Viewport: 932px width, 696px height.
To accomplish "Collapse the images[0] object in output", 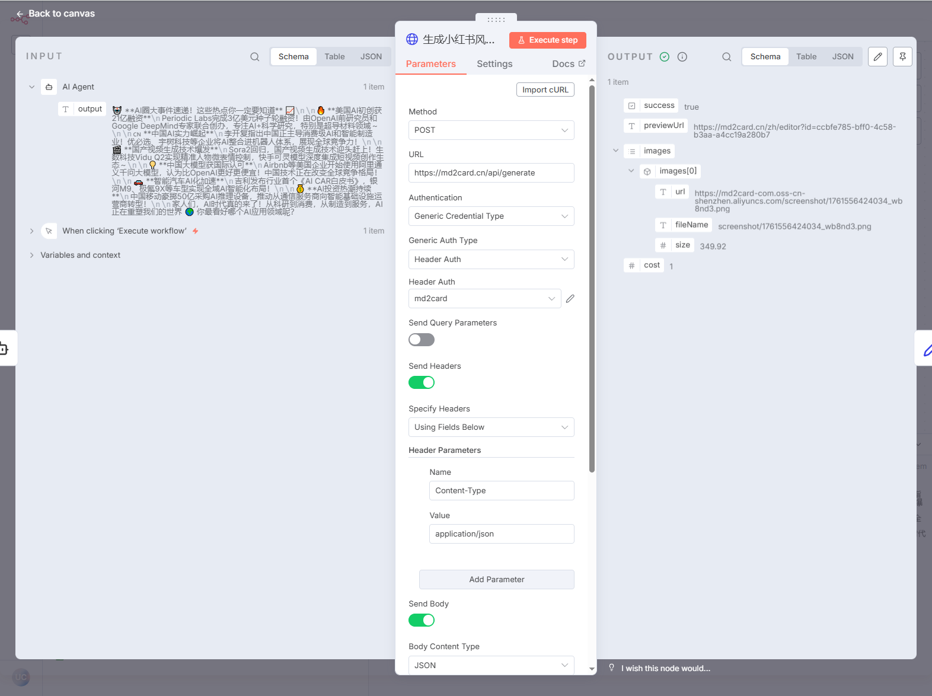I will (631, 171).
